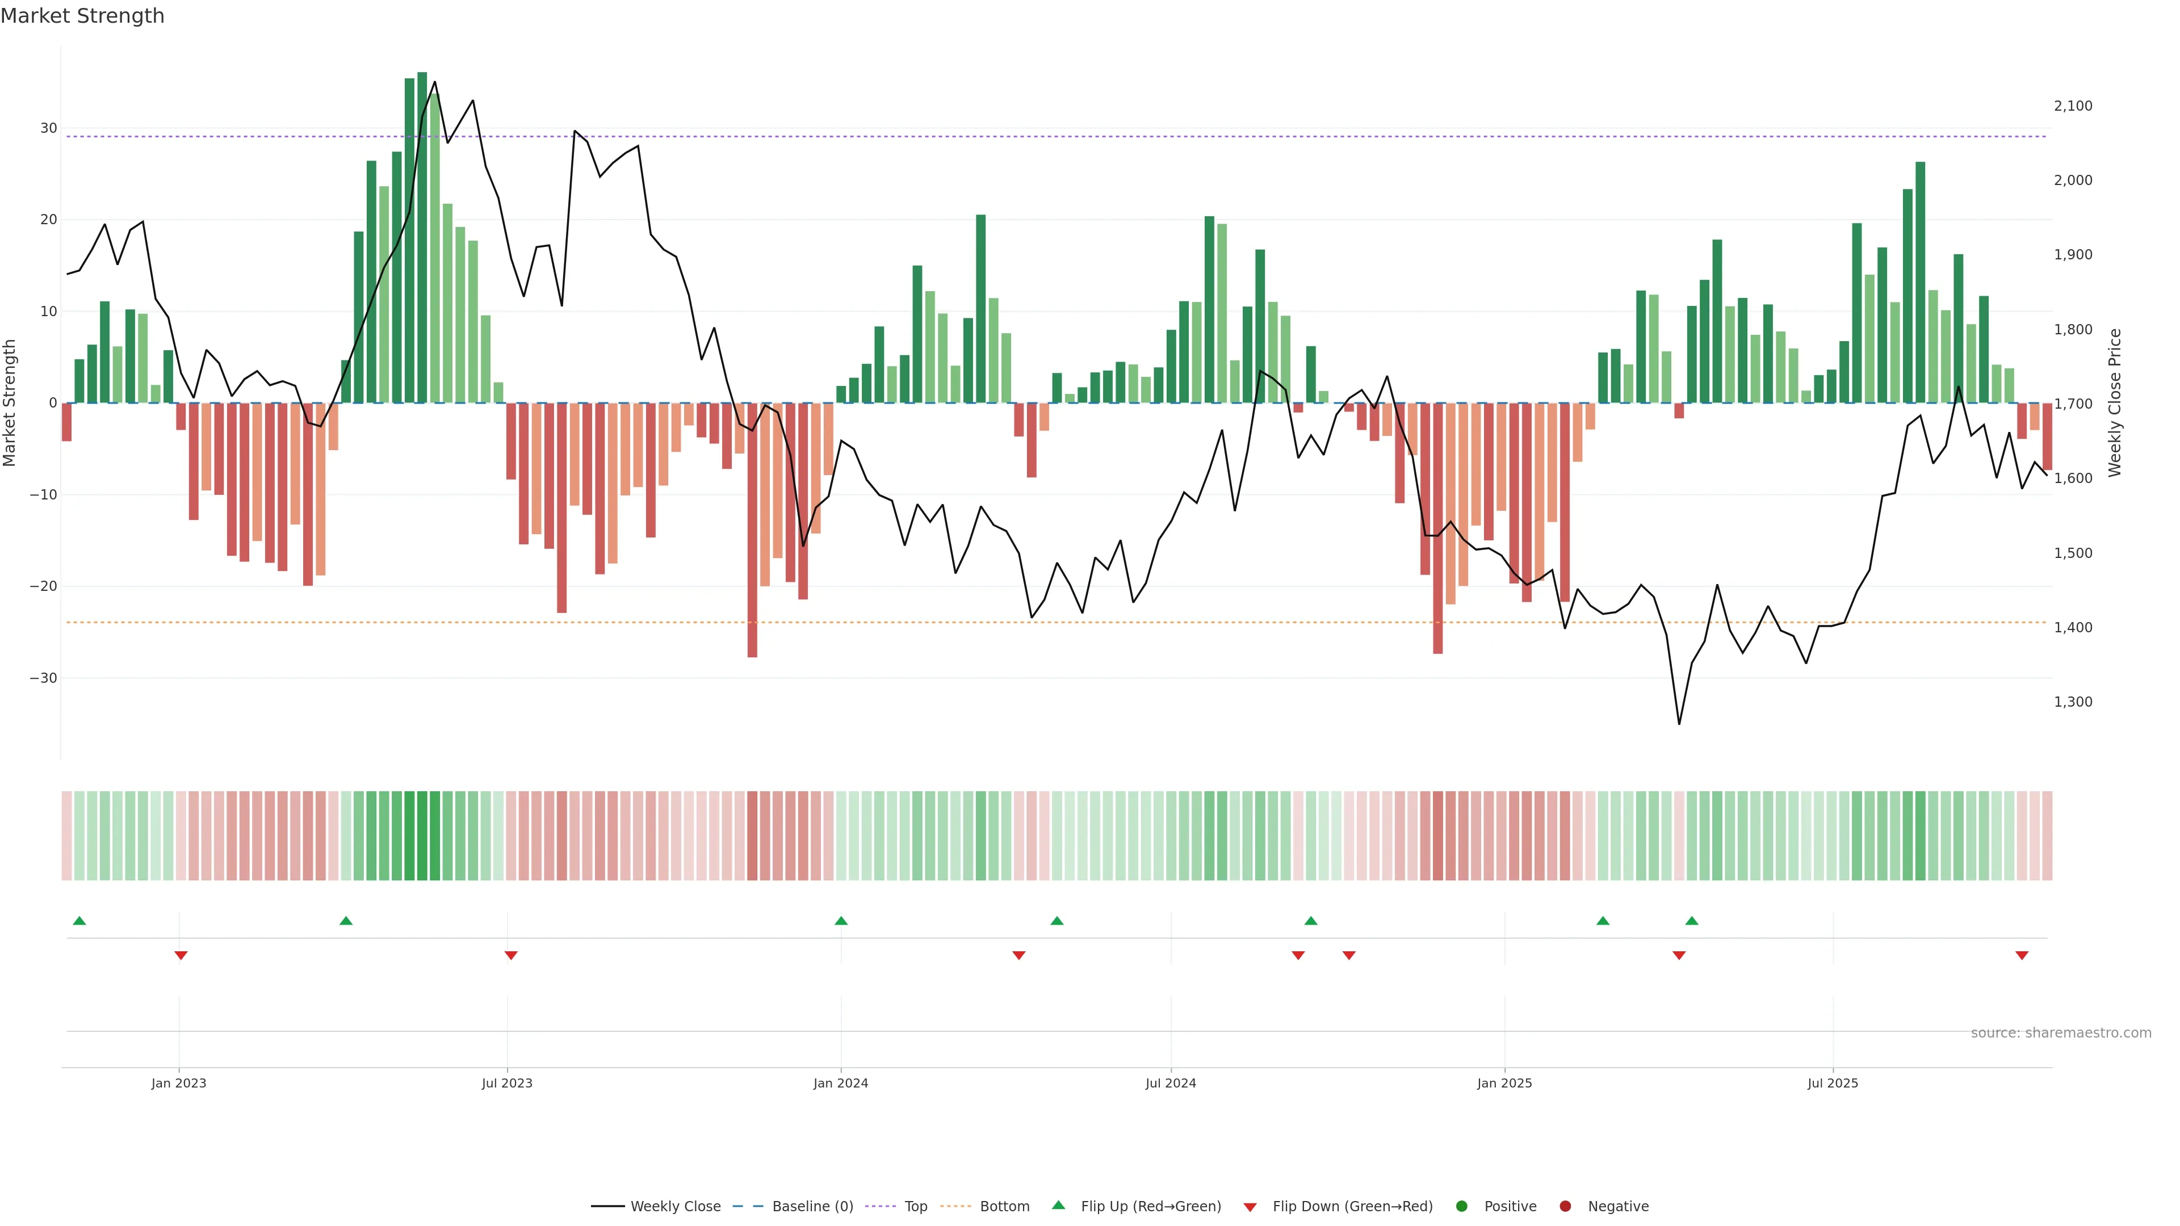Click the Jul 2024 x-axis label
The width and height of the screenshot is (2180, 1226).
1171,1083
